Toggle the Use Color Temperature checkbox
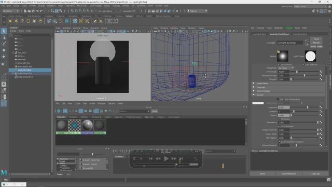 pyautogui.click(x=278, y=99)
